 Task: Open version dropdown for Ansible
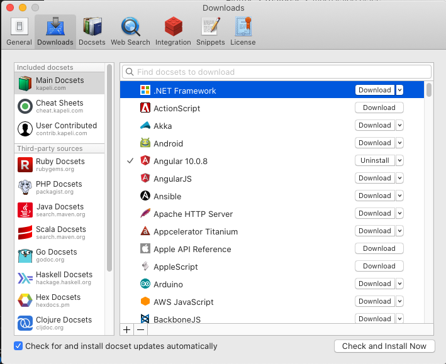[399, 196]
